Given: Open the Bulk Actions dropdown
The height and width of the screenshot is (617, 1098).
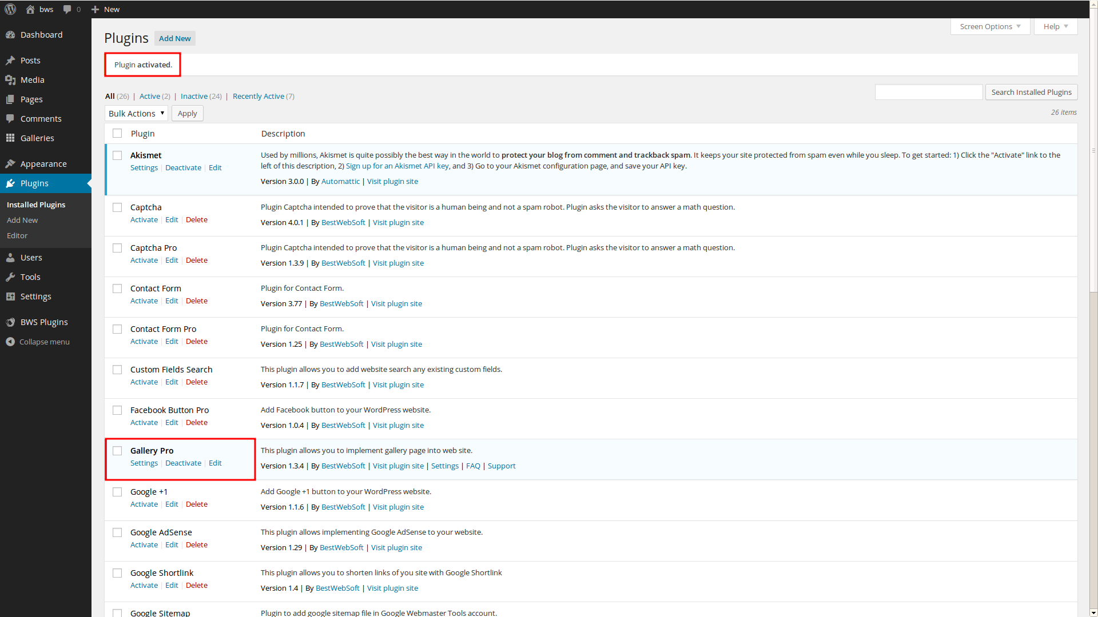Looking at the screenshot, I should point(136,113).
